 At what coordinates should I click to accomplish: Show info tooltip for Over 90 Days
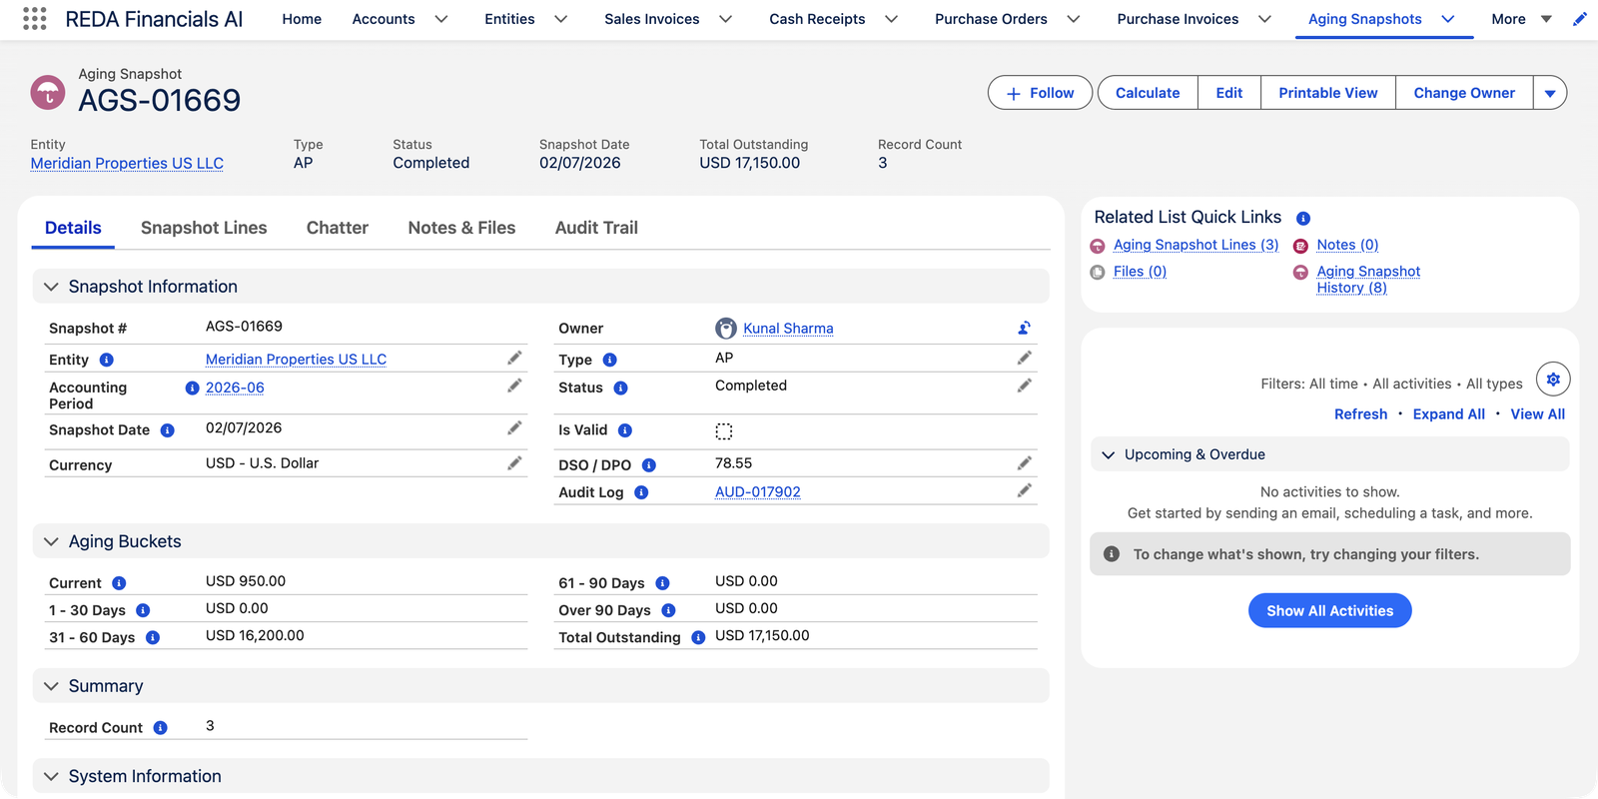[668, 610]
